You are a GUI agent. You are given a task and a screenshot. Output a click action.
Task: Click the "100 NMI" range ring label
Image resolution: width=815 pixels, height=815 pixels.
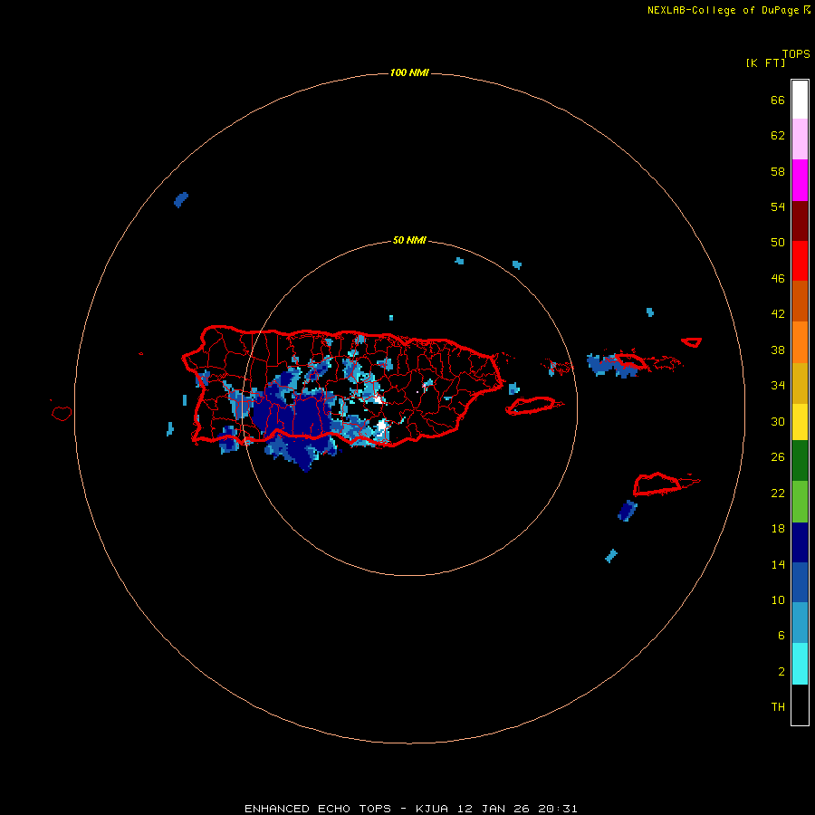click(409, 72)
